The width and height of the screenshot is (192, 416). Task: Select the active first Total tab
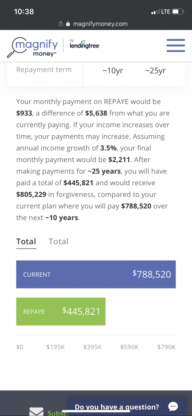click(x=26, y=241)
